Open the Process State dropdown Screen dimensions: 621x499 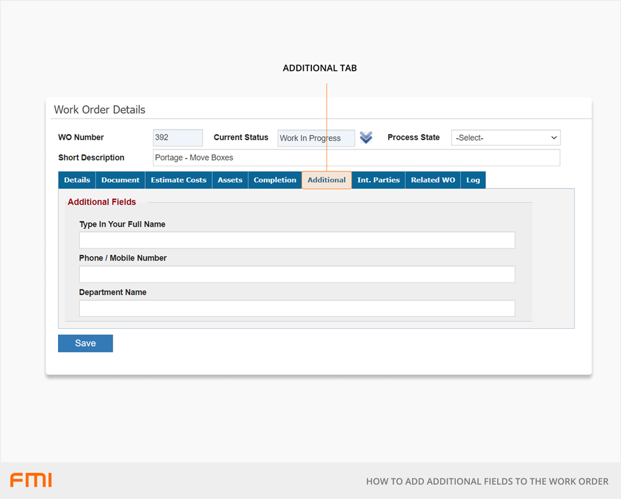pyautogui.click(x=506, y=138)
